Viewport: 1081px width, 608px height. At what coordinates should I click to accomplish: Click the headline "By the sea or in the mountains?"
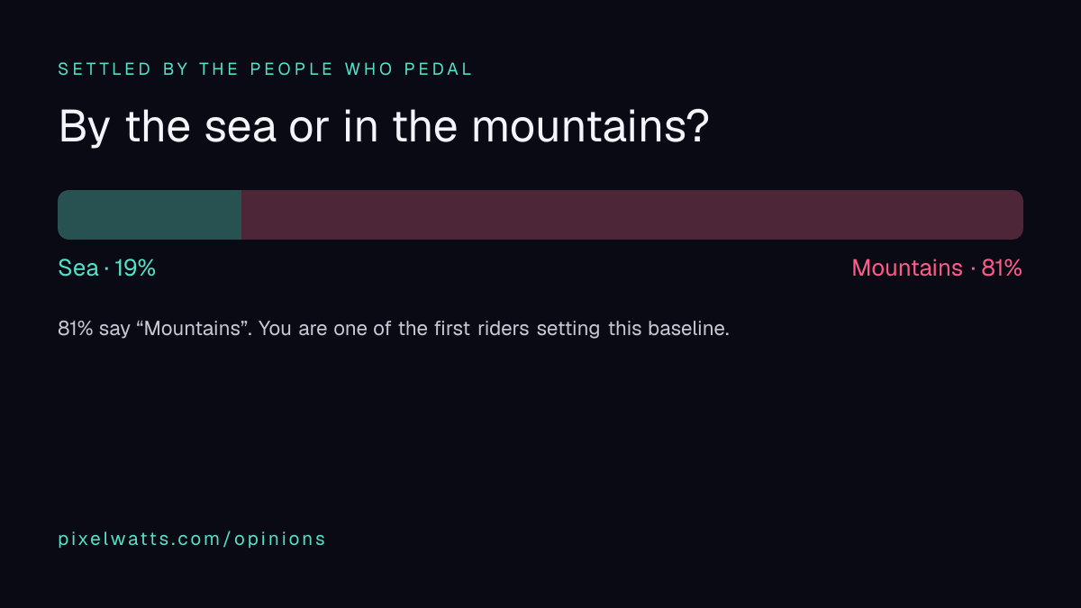coord(384,128)
